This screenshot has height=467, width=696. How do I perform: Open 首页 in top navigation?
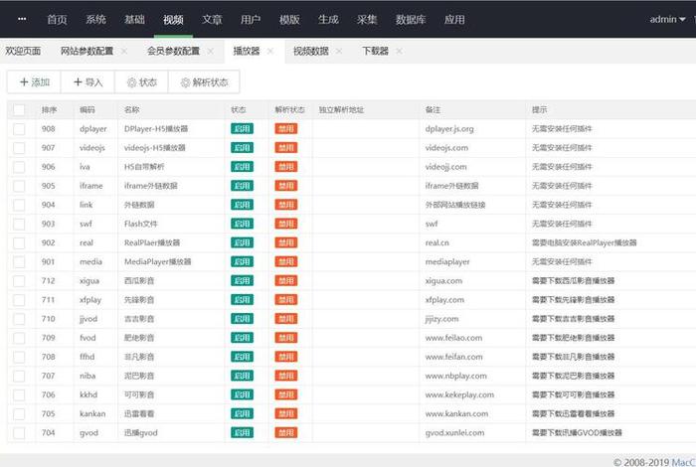(57, 20)
